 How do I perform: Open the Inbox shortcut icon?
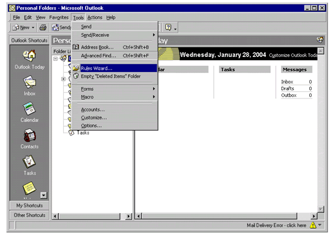tap(30, 82)
